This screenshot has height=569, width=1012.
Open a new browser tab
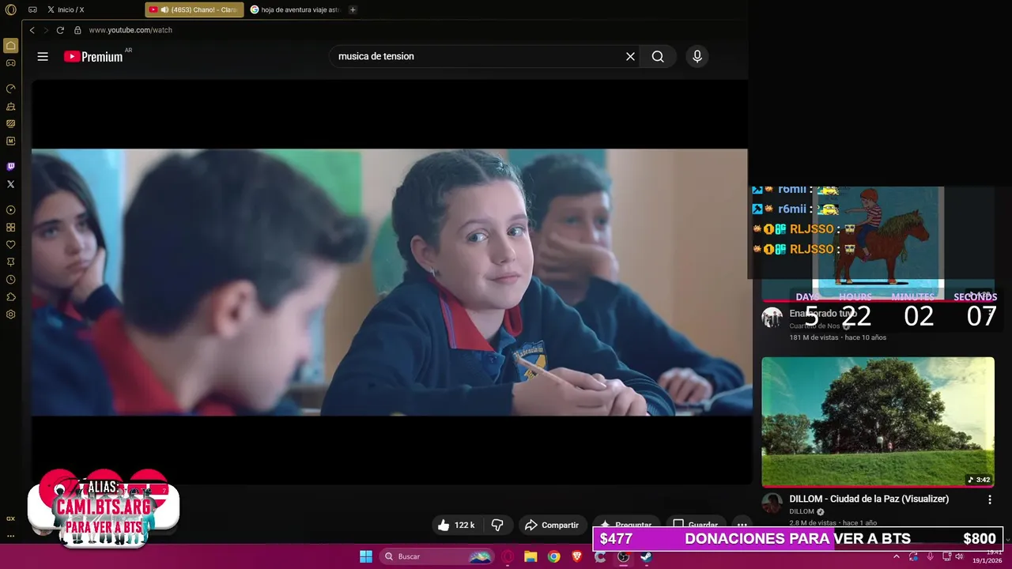coord(353,9)
